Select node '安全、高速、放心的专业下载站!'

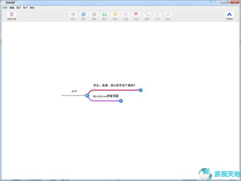pos(114,85)
